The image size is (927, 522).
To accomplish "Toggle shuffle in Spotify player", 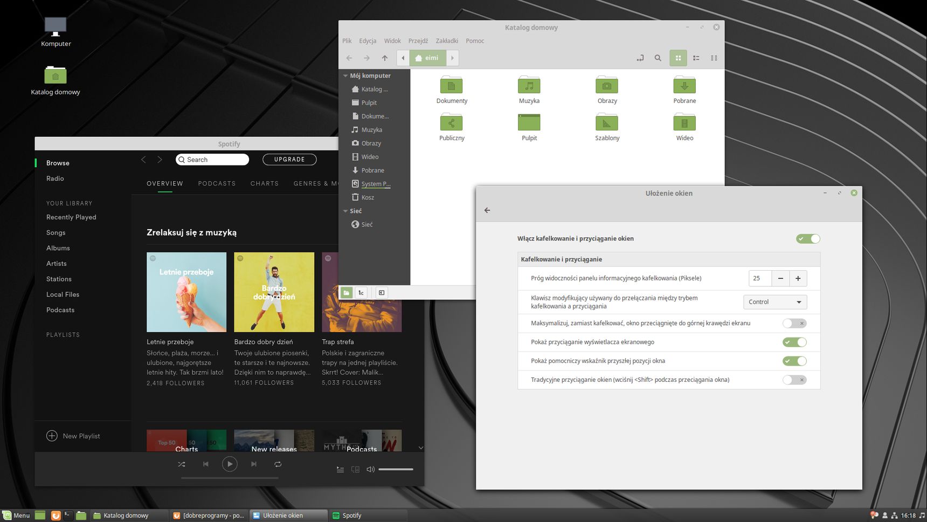I will point(182,464).
